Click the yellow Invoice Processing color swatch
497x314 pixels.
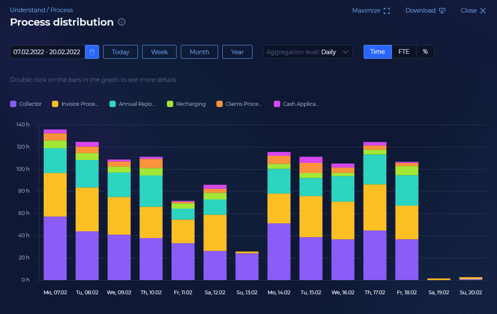[55, 104]
